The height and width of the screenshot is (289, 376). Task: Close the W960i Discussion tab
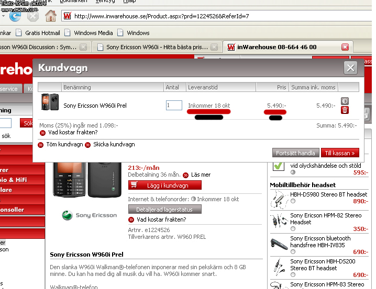pyautogui.click(x=83, y=47)
